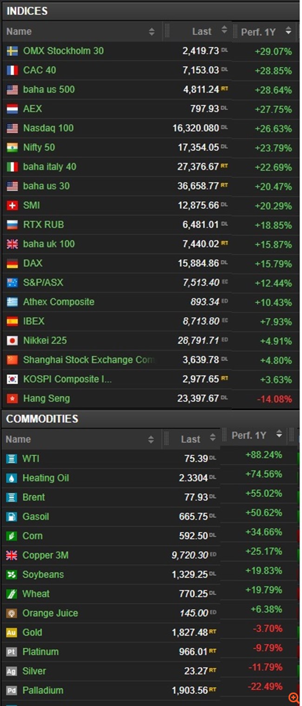
Task: Click the Japan flag icon beside Nikkei 225
Action: [x=12, y=341]
